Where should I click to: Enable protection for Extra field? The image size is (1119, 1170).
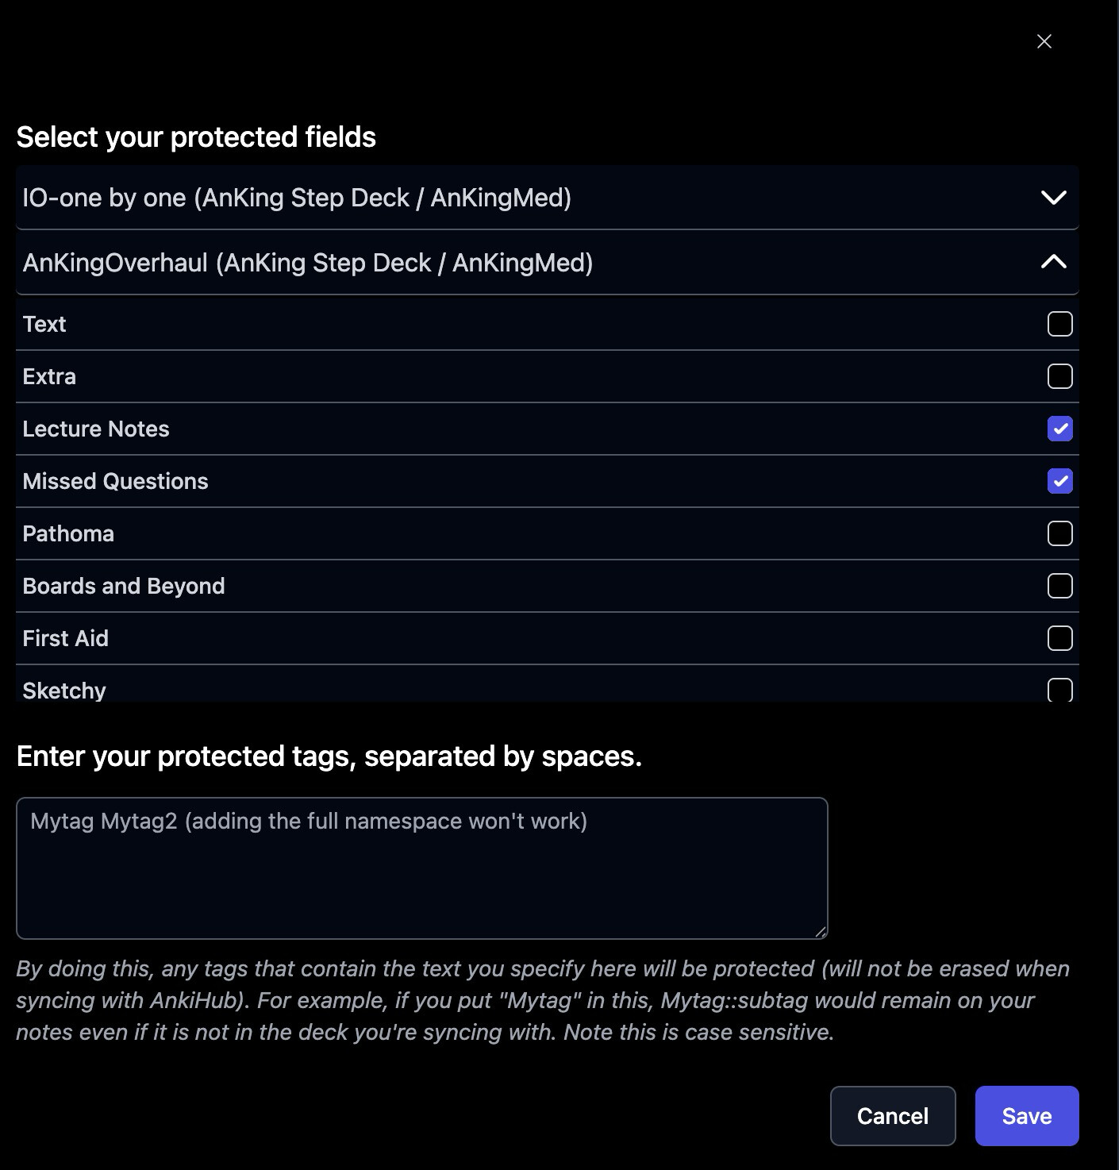[x=1059, y=376]
